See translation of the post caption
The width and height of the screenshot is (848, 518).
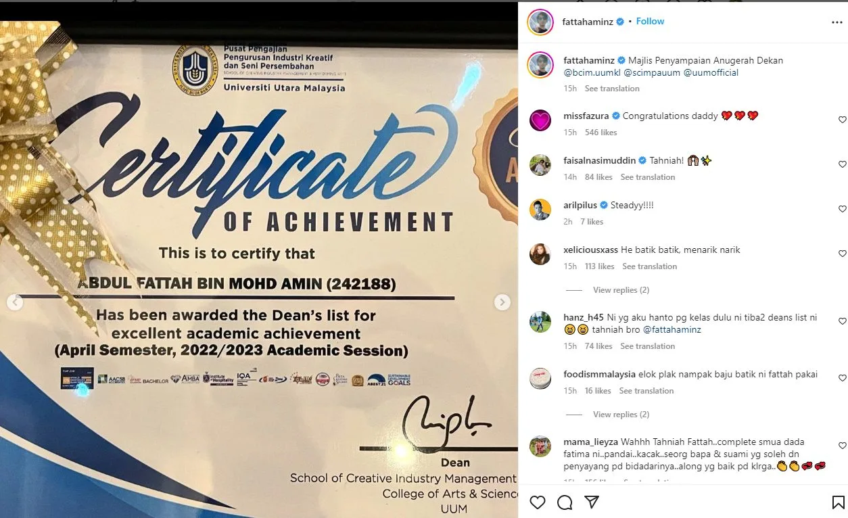(612, 89)
